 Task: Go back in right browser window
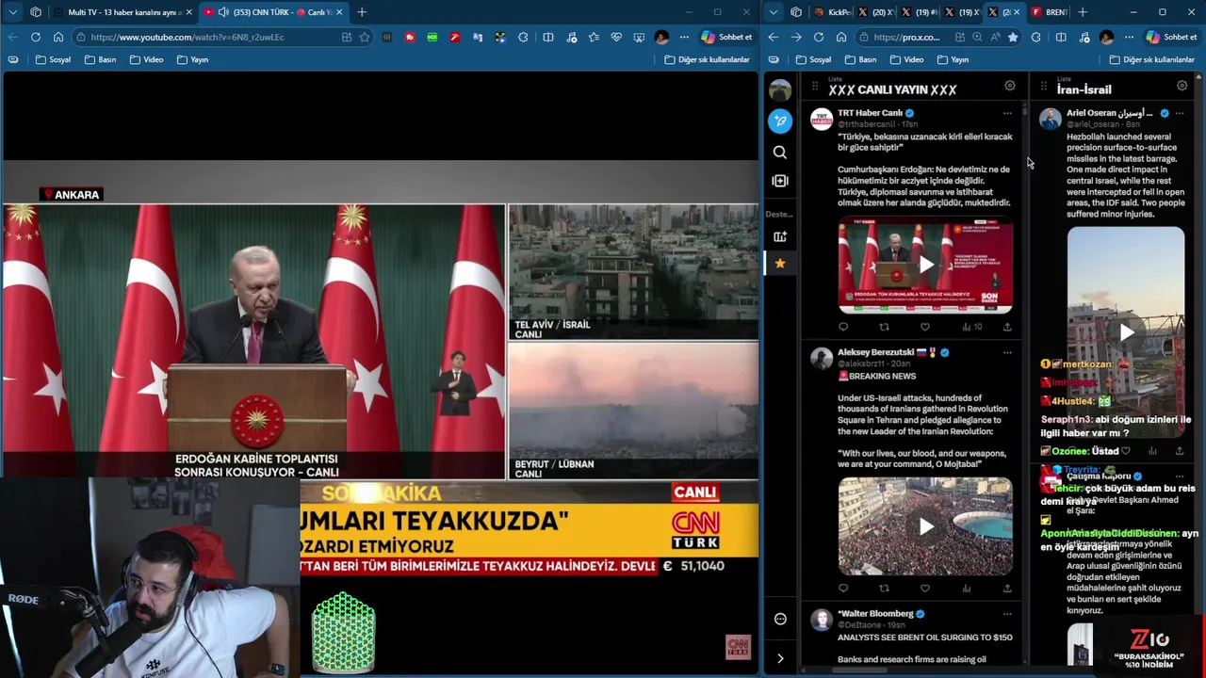[773, 37]
